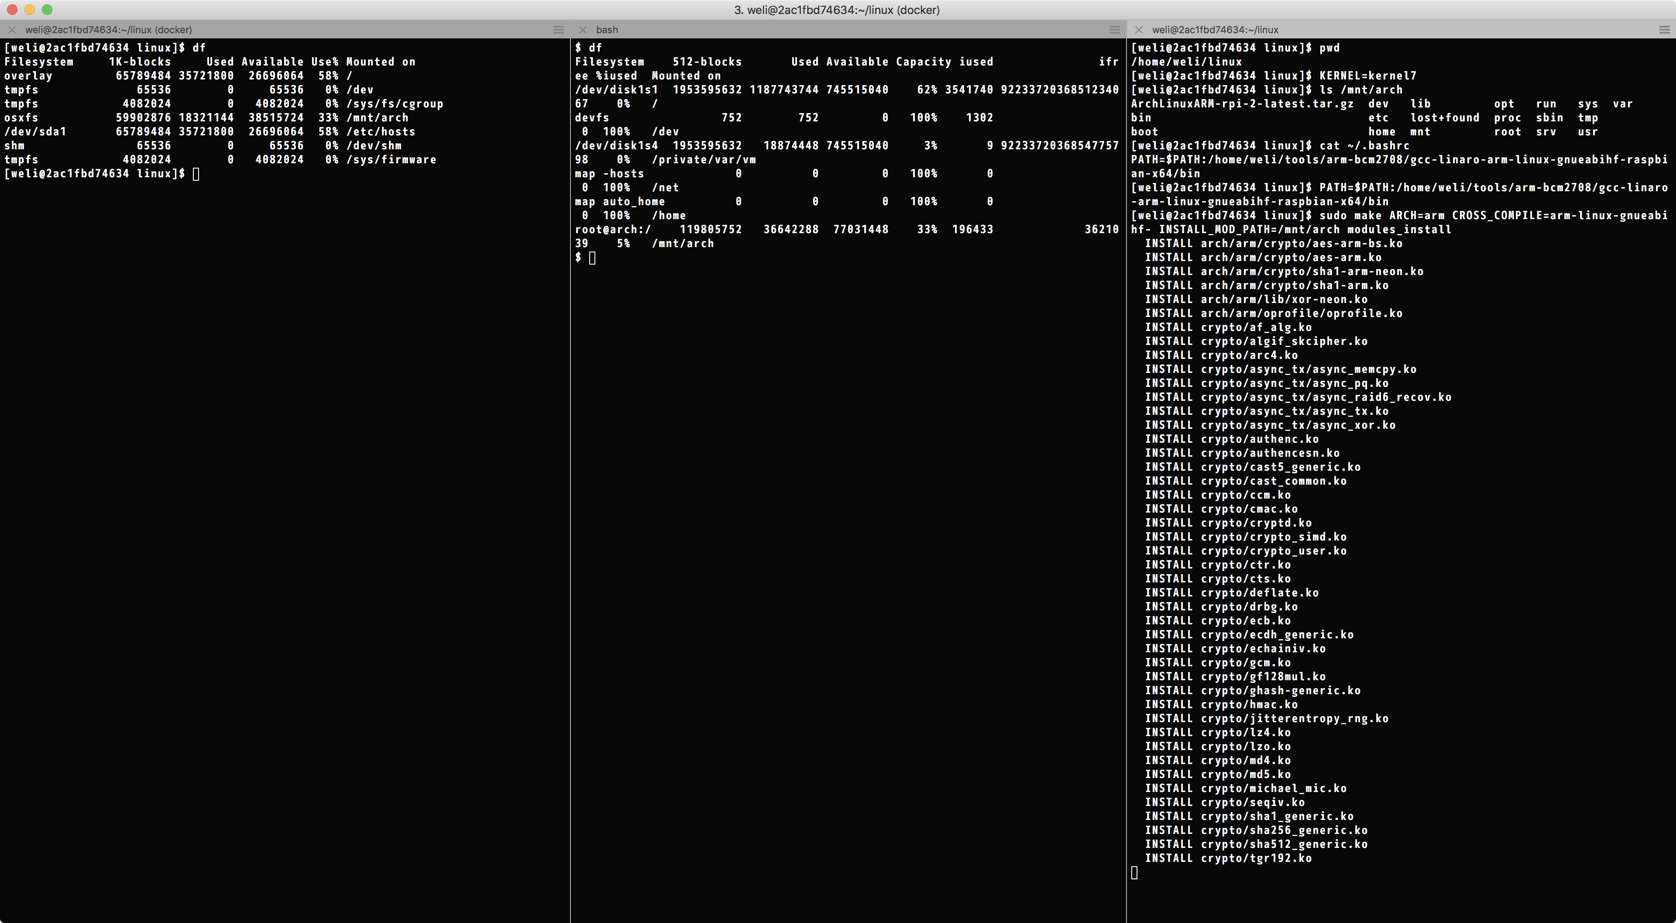Image resolution: width=1676 pixels, height=923 pixels.
Task: Close the bash pane using its X
Action: (x=583, y=30)
